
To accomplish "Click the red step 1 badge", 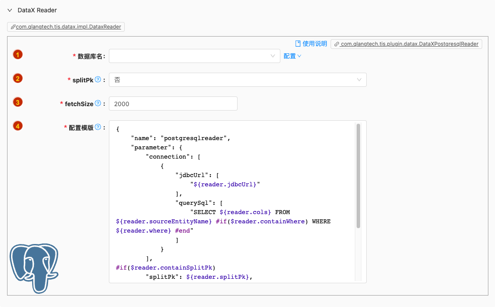I will coord(18,55).
